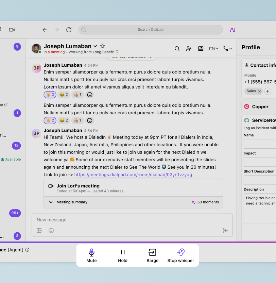Open the video call dropdown
Image resolution: width=276 pixels, height=283 pixels.
(x=214, y=49)
